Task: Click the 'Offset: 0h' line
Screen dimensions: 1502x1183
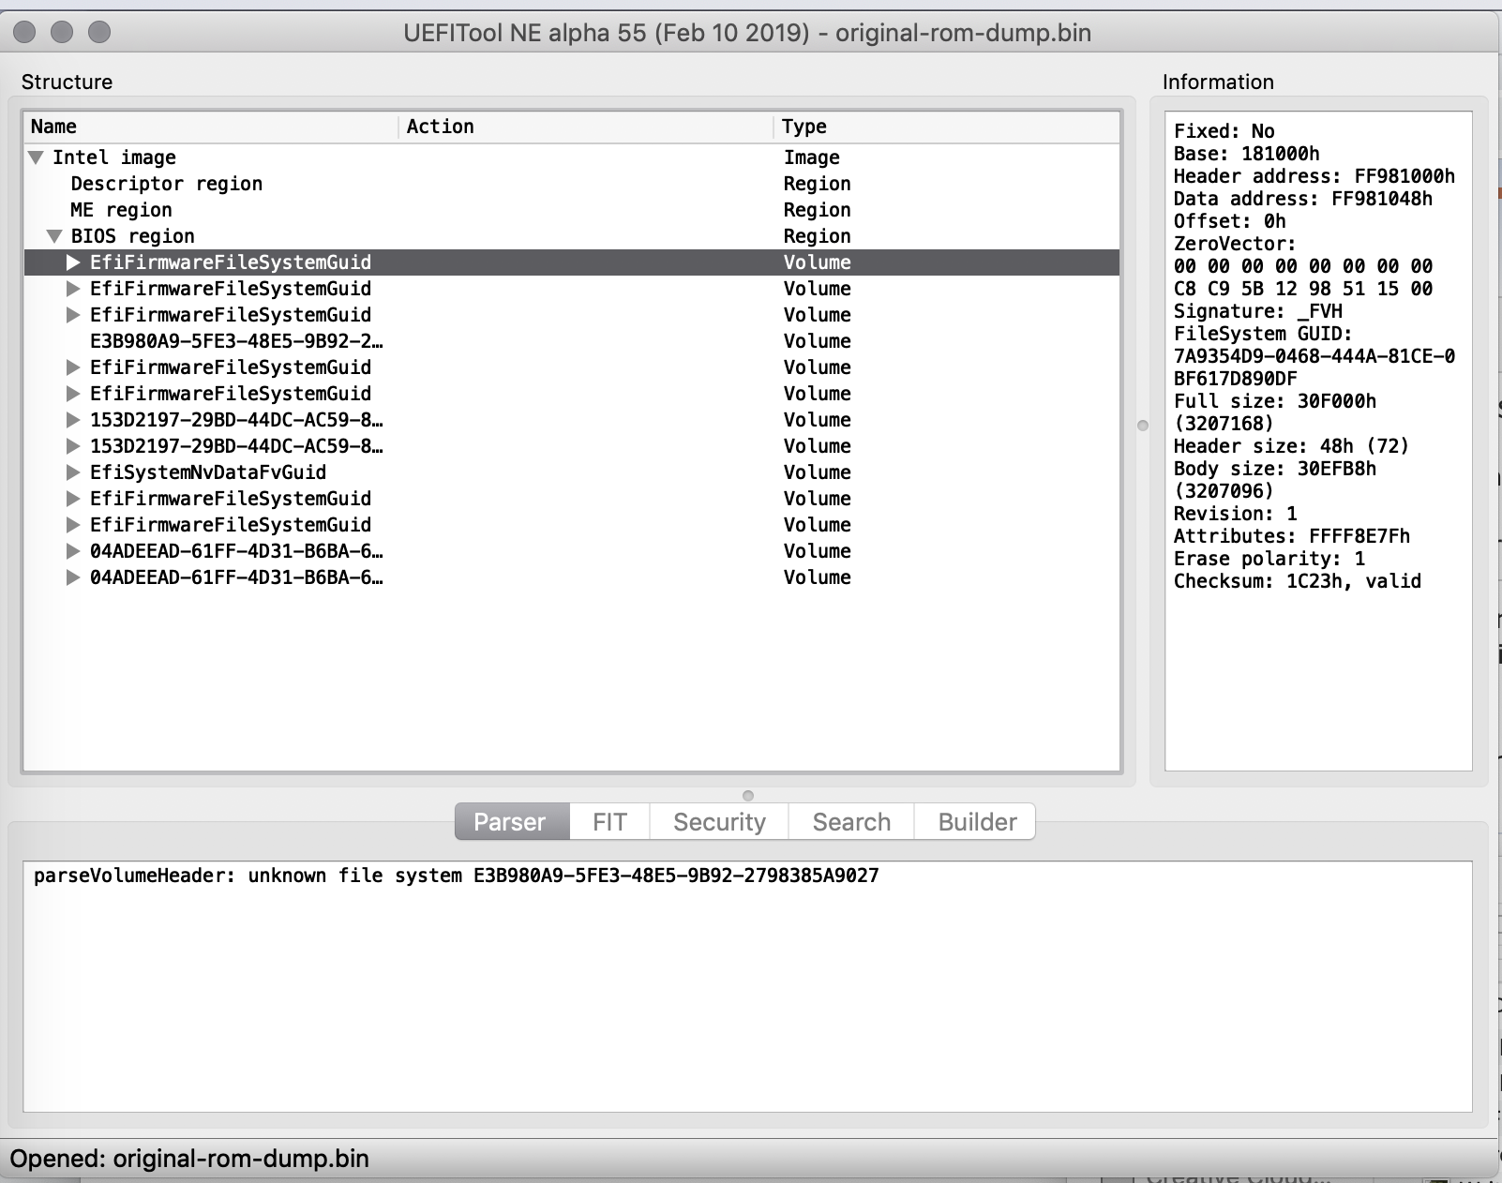Action: point(1230,221)
